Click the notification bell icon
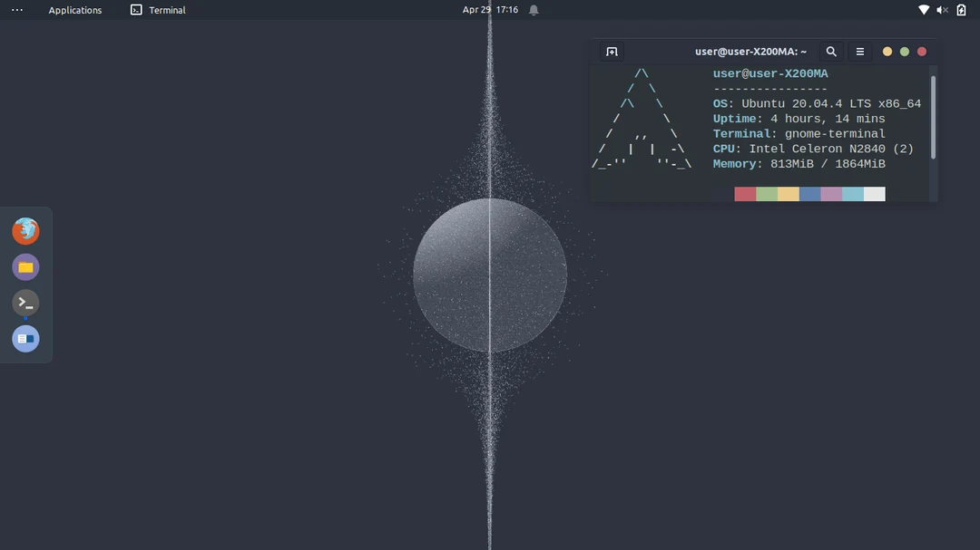Viewport: 980px width, 550px height. [533, 10]
